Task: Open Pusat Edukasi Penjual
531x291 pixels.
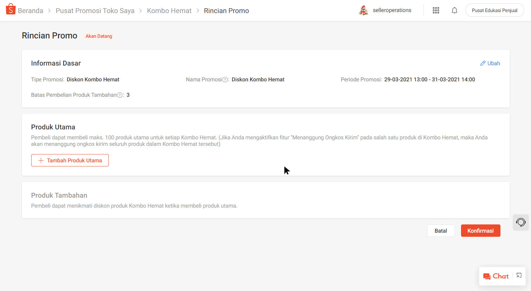Action: point(494,10)
